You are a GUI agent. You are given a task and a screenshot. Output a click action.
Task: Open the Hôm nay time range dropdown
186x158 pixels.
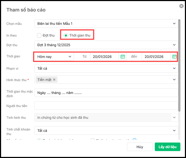click(54, 57)
